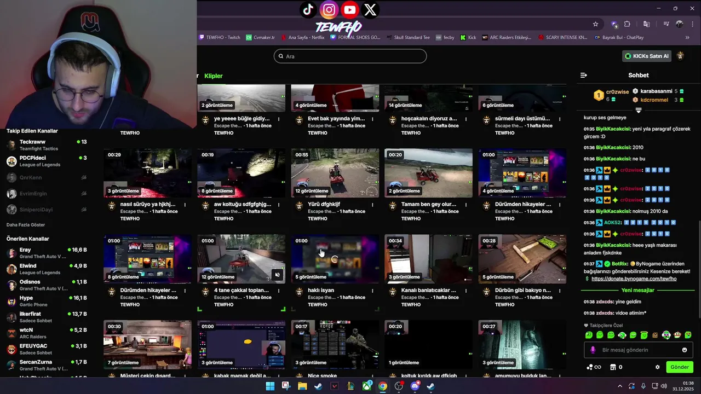Collapse the chat panel with the arrow icon
The image size is (701, 394).
584,76
